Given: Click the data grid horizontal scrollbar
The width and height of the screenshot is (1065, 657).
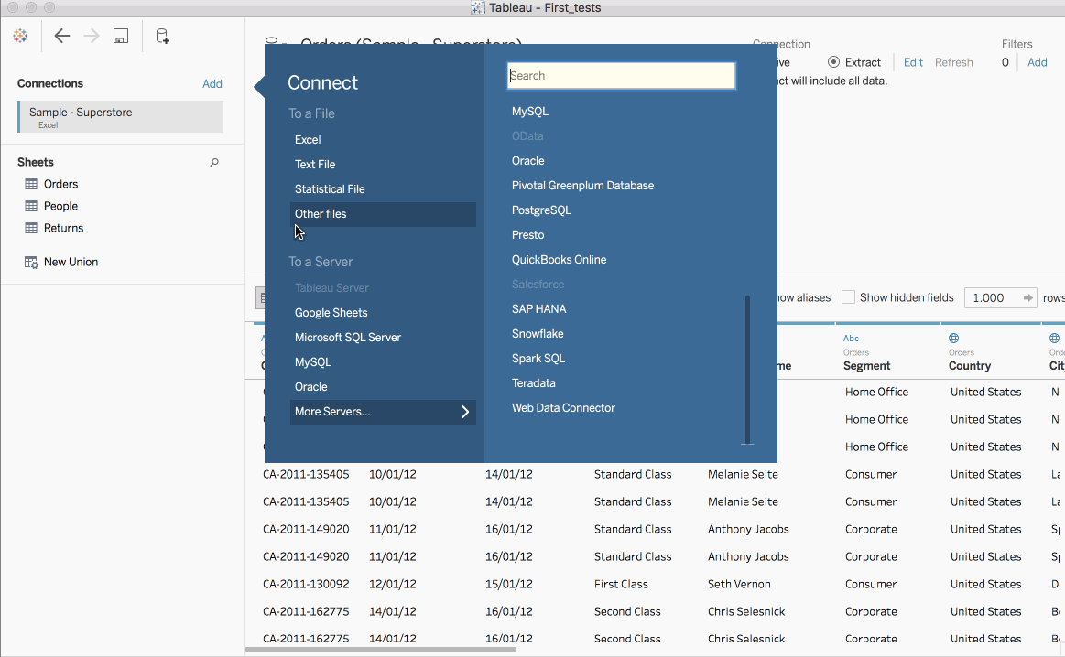Looking at the screenshot, I should click(x=380, y=650).
